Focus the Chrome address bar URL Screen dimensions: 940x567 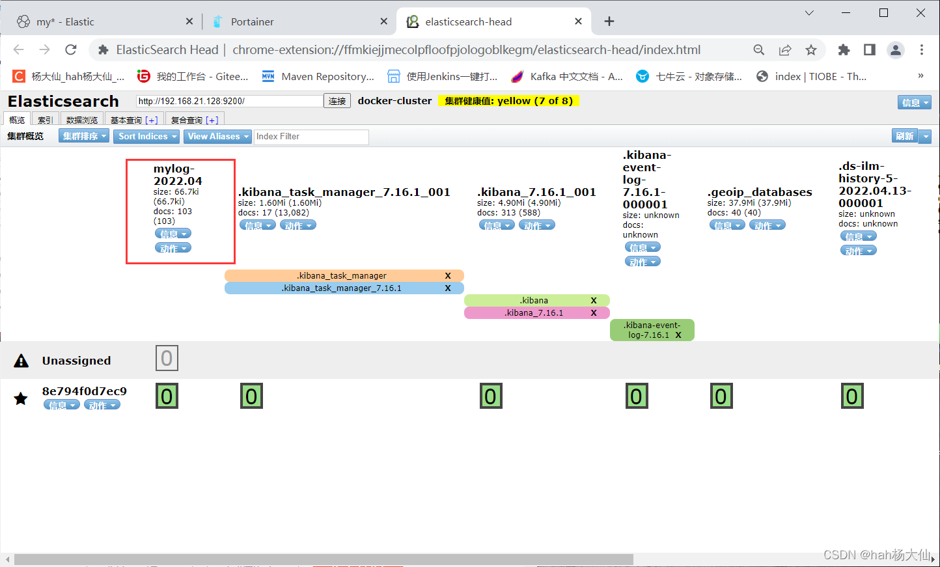point(466,49)
